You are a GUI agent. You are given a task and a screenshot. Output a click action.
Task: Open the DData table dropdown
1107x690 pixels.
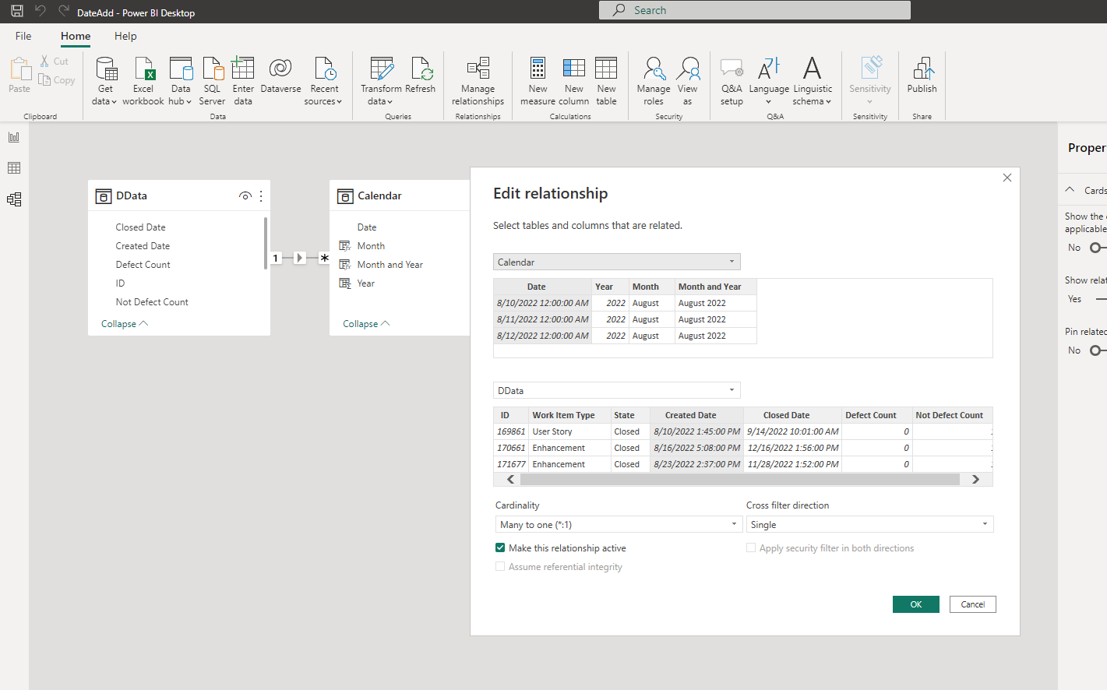(616, 390)
